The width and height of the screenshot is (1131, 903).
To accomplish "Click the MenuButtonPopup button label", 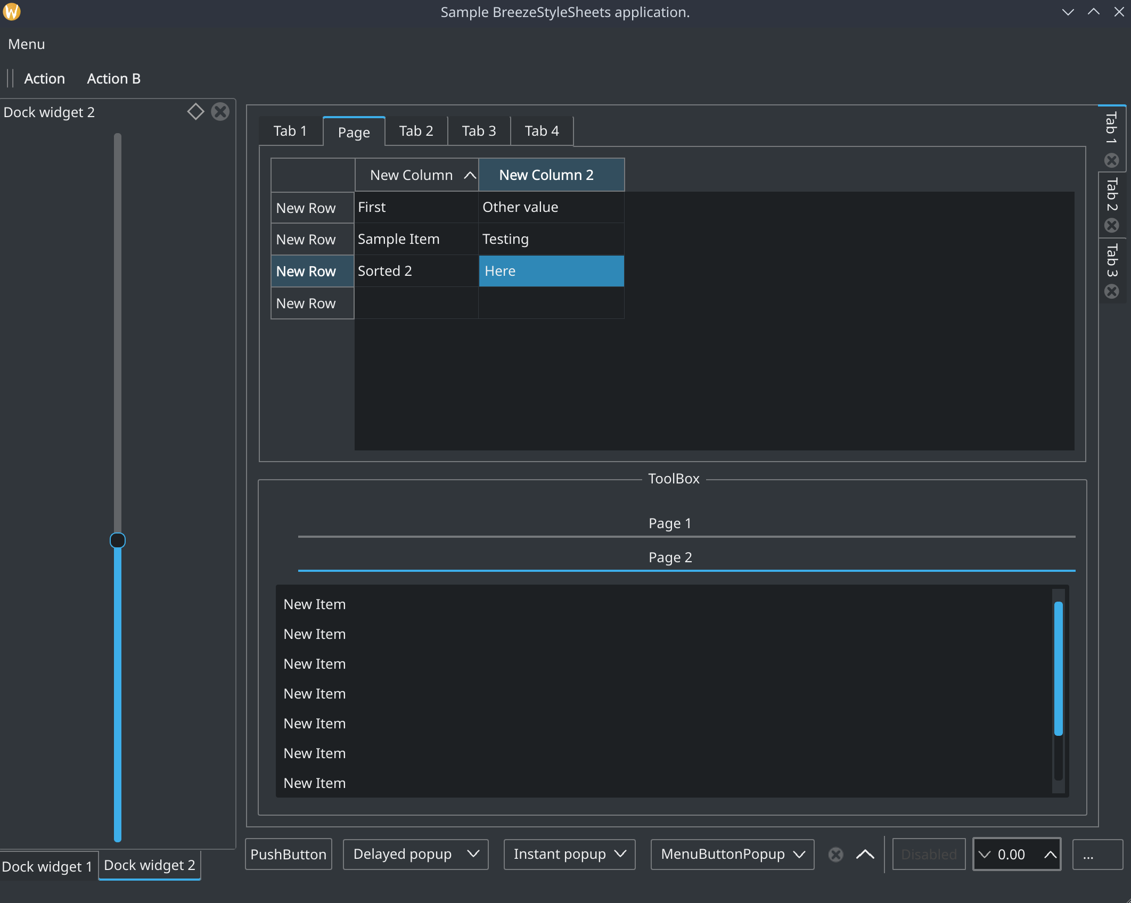I will 723,855.
